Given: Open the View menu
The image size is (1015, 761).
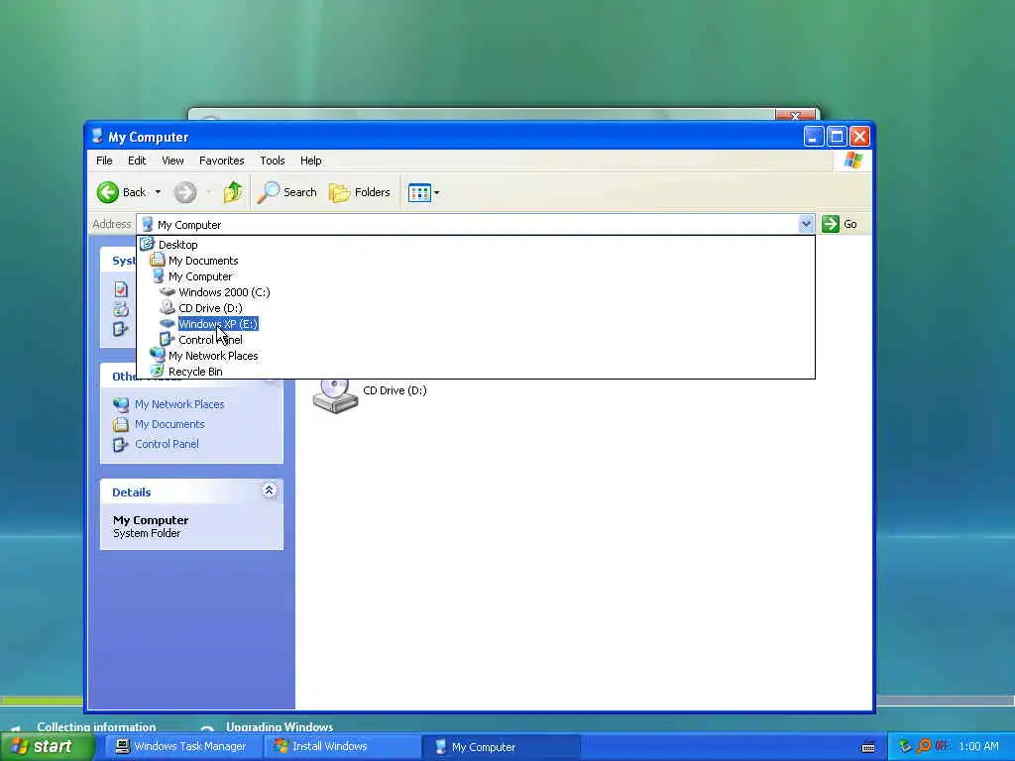Looking at the screenshot, I should pos(172,161).
